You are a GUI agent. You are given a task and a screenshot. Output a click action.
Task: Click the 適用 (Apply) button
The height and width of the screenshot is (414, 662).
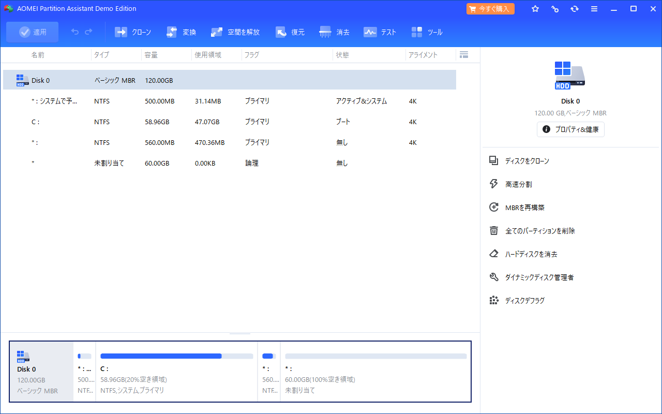point(32,32)
